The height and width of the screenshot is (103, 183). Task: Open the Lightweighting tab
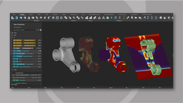point(134,15)
